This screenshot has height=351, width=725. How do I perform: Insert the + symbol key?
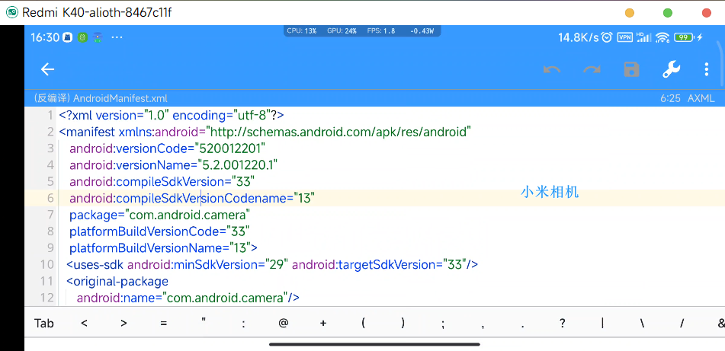tap(323, 324)
